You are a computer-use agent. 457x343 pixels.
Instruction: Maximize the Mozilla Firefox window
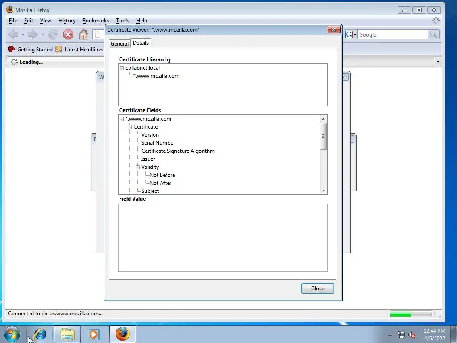pos(419,10)
